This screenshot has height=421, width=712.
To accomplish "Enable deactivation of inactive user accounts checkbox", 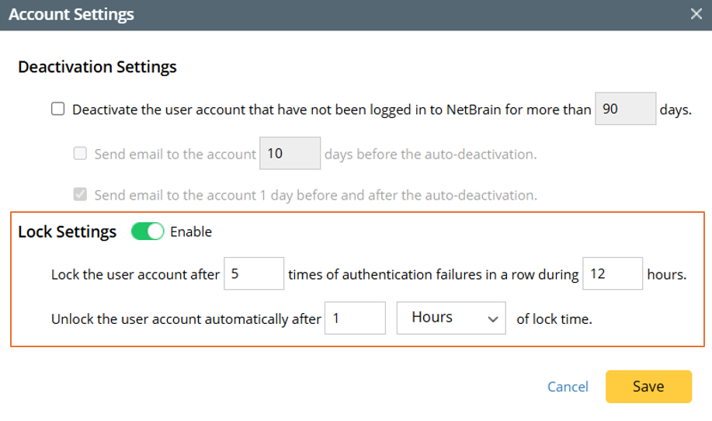I will (x=58, y=110).
